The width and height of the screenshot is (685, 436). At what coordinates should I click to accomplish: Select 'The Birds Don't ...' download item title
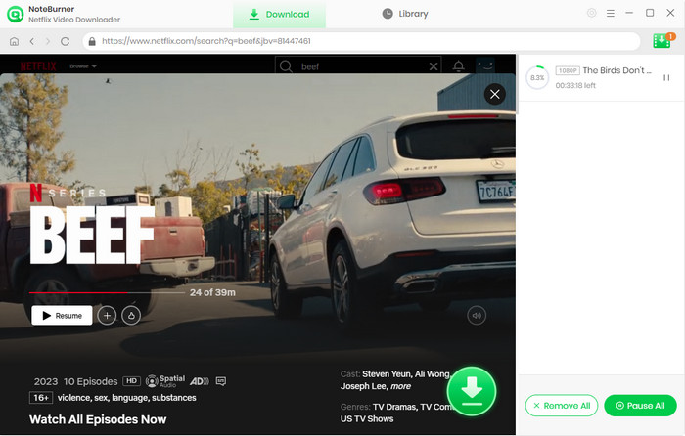point(616,70)
